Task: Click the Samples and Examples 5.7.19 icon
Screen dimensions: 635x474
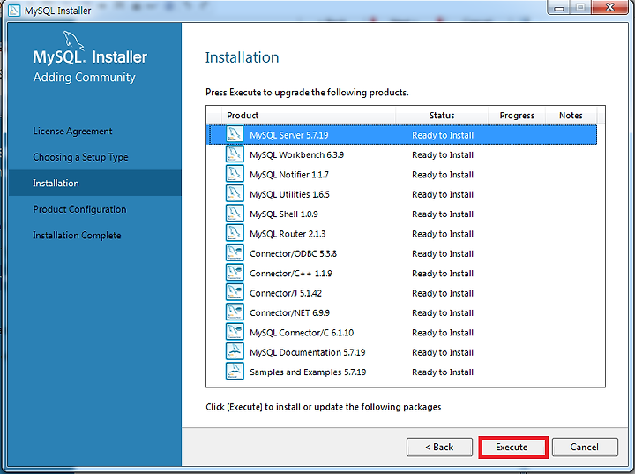Action: coord(235,372)
